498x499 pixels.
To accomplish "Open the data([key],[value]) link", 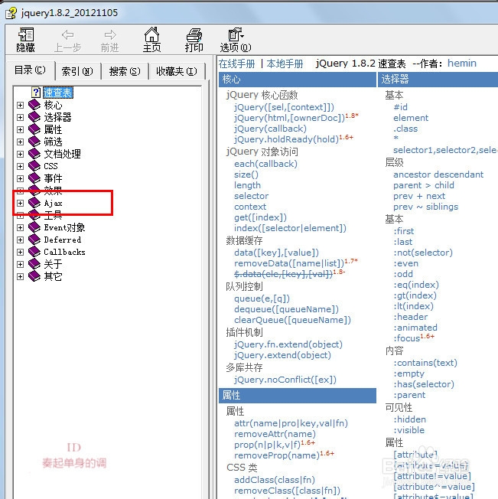I will pyautogui.click(x=276, y=253).
